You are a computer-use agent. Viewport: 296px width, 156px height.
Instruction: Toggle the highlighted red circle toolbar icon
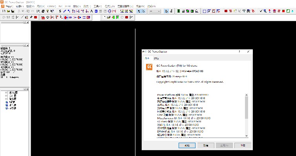pos(66,18)
